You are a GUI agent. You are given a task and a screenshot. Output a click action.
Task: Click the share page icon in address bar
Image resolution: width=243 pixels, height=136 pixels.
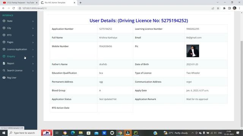[x=213, y=8]
